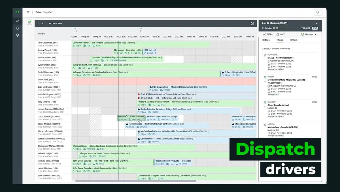Show the schedule info icon
This screenshot has width=340, height=192.
point(252,24)
